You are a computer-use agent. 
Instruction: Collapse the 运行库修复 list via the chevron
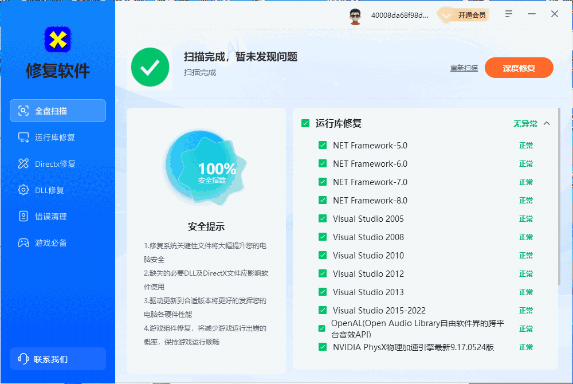pos(546,123)
